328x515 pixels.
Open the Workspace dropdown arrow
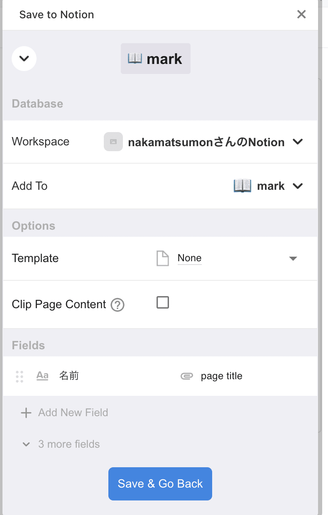click(x=298, y=142)
